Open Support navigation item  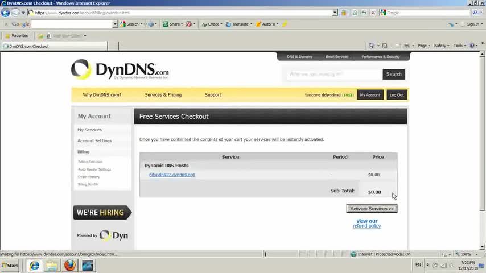pos(213,95)
